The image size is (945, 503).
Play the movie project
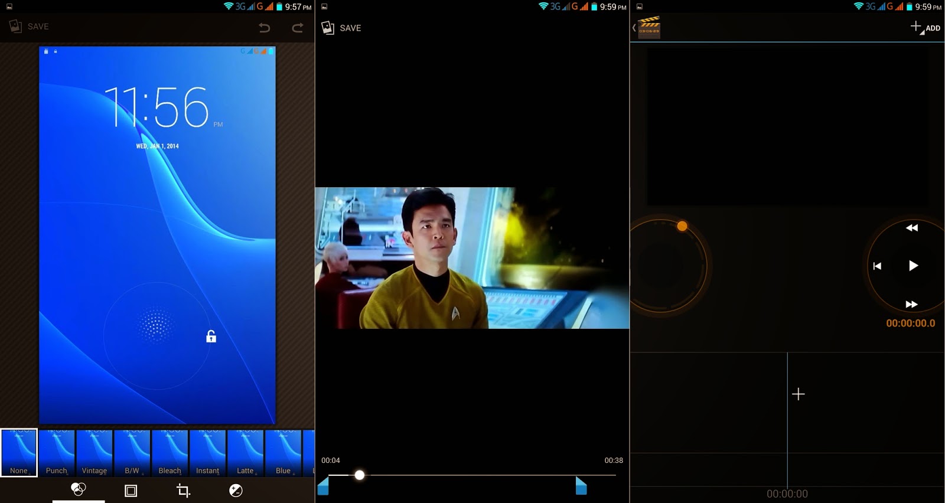[913, 266]
